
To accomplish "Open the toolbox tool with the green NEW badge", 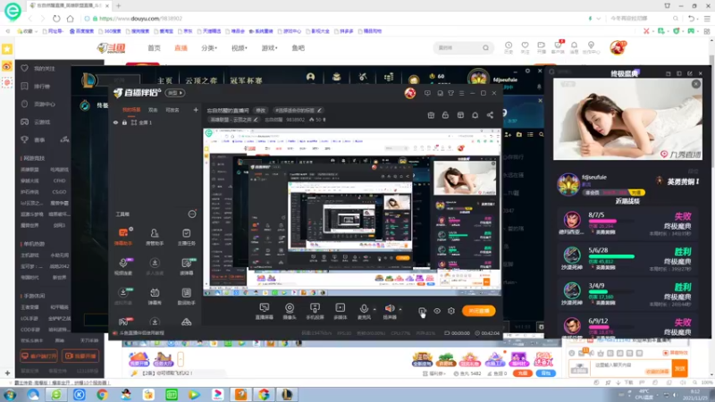I will [x=187, y=266].
